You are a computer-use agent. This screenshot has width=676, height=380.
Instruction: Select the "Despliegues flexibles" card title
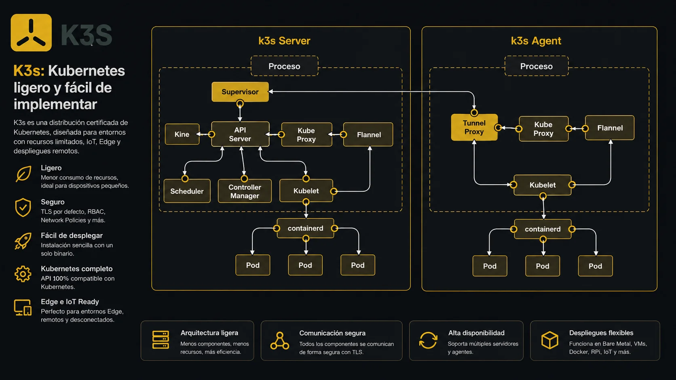601,333
